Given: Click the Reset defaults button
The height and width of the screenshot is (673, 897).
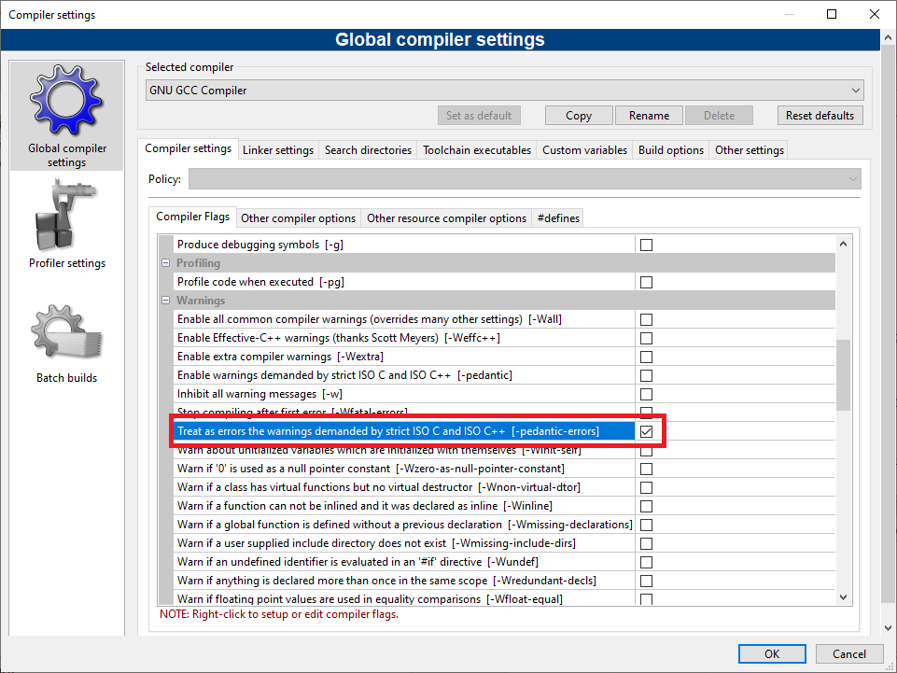Looking at the screenshot, I should coord(820,116).
